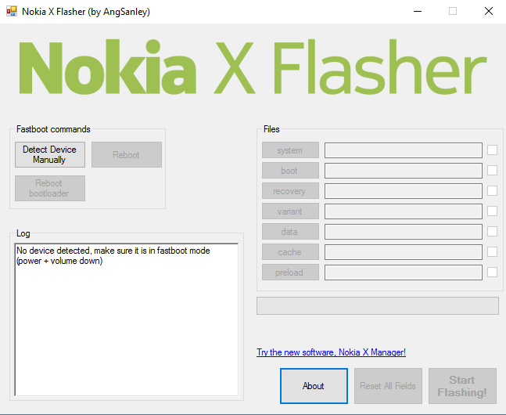Focus the data file path field

(x=404, y=232)
